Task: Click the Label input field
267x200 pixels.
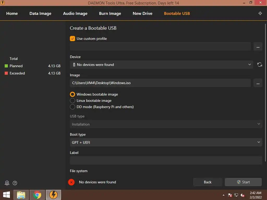Action: (166, 160)
